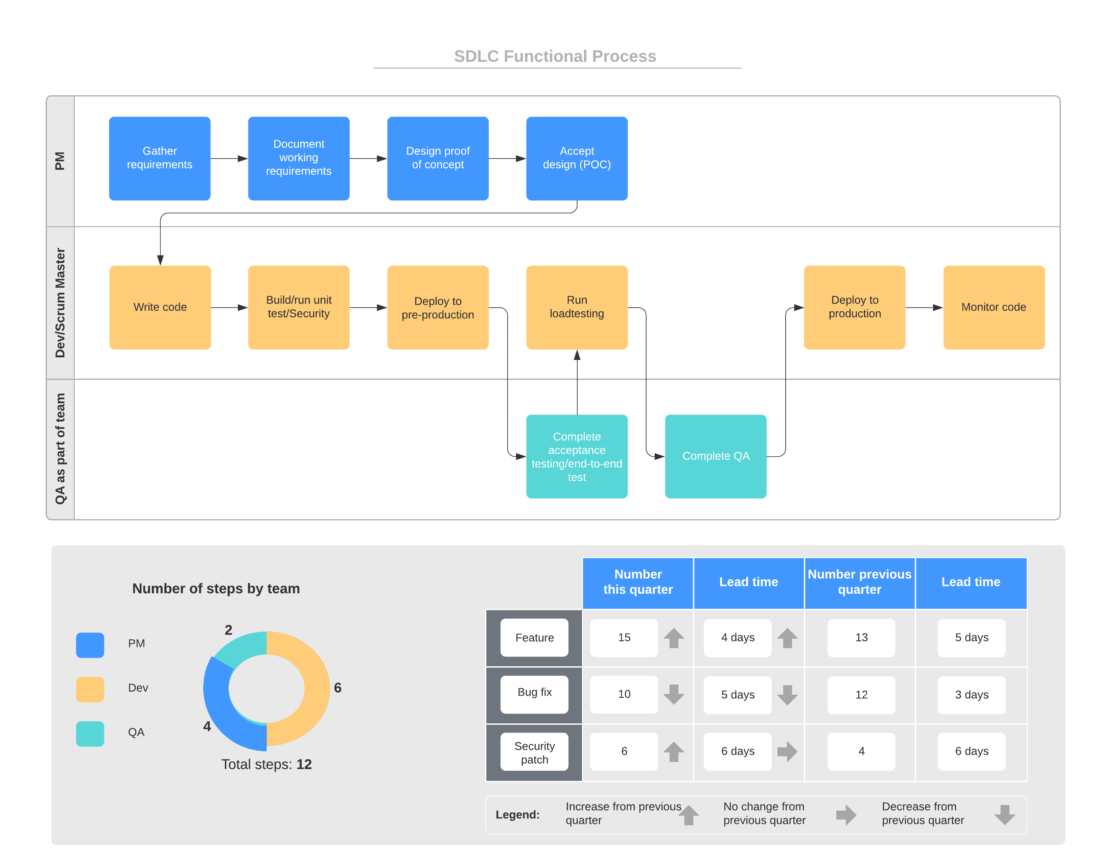Select the orange Dev legend swatch

coord(90,689)
